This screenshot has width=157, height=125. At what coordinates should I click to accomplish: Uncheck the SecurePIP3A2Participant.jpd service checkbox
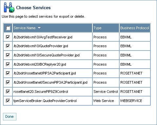(x=8, y=82)
